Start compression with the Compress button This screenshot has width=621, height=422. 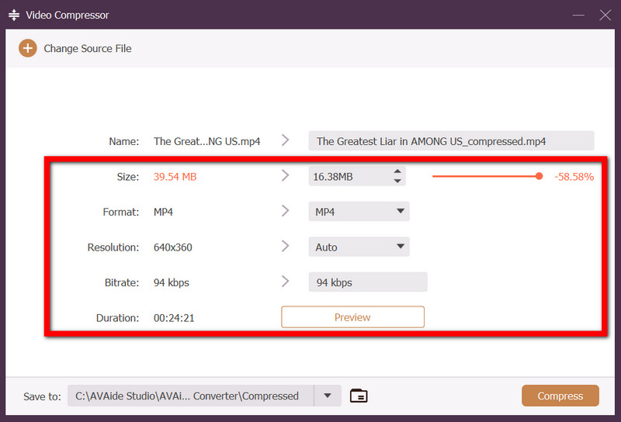[560, 396]
